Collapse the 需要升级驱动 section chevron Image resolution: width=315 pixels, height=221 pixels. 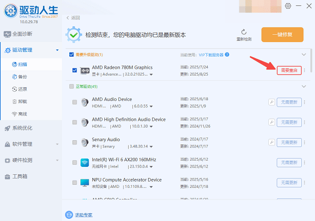point(304,55)
